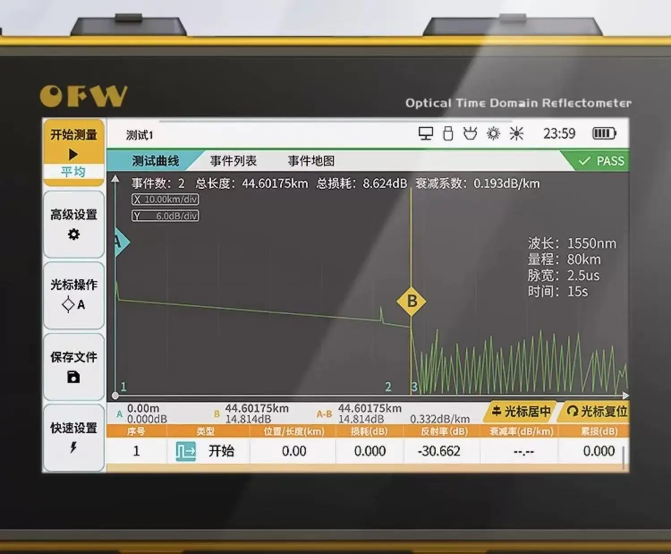Click event marker 2 on the trace
Viewport: 671px width, 554px height.
click(x=388, y=387)
